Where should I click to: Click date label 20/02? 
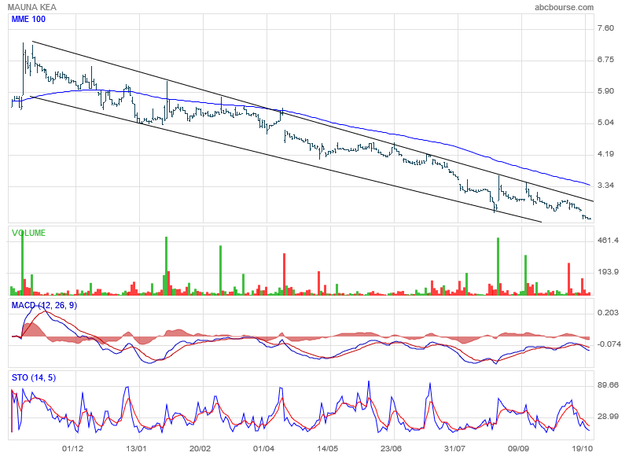(200, 448)
